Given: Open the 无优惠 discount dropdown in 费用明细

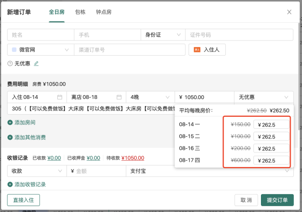Looking at the screenshot, I should click(264, 97).
